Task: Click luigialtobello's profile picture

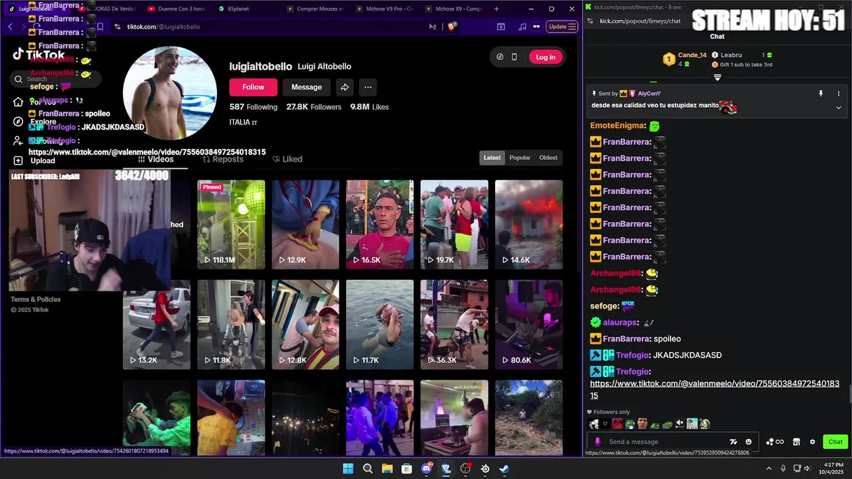Action: [170, 93]
